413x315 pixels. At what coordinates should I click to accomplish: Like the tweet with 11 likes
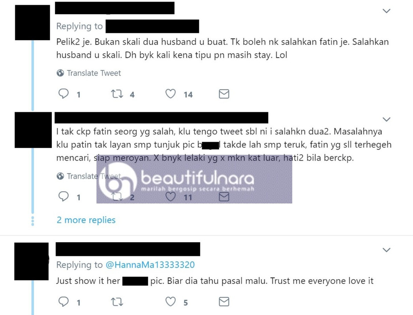[x=171, y=196]
